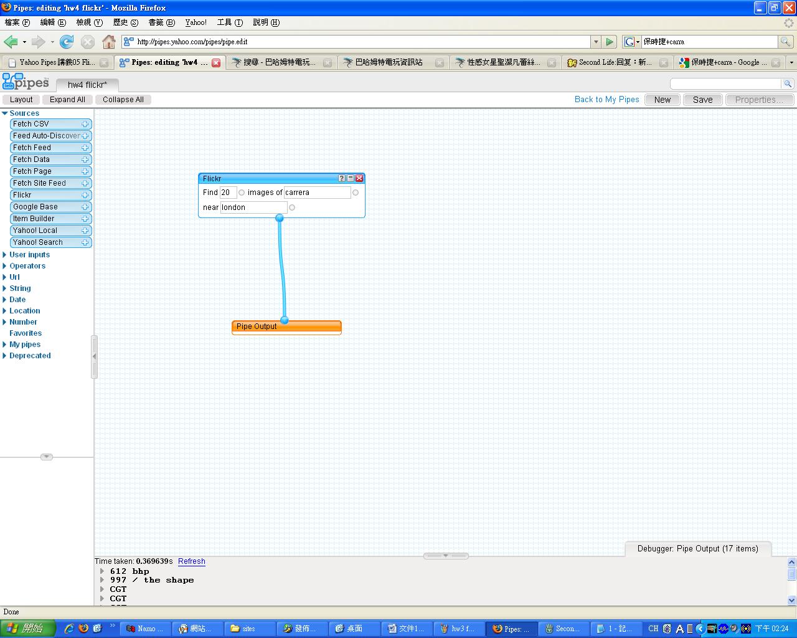Add the Feed Auto-Discovery module via its plus icon

pyautogui.click(x=85, y=136)
